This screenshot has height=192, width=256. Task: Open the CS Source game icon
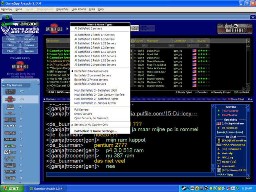pos(10,152)
